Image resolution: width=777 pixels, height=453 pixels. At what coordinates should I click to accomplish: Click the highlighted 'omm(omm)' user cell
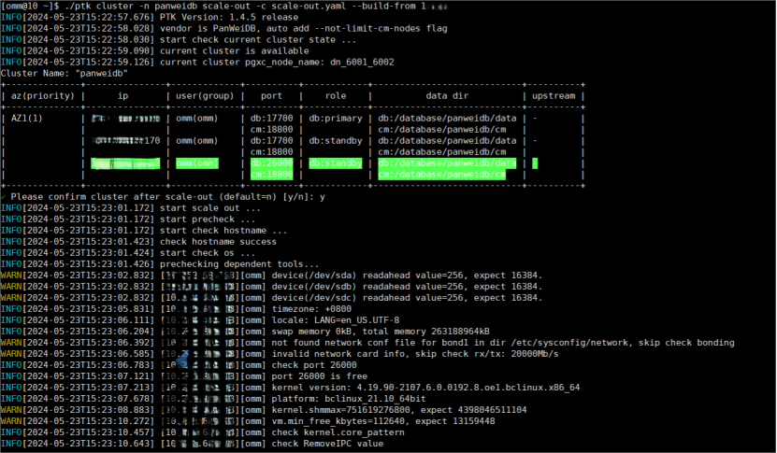[x=197, y=163]
